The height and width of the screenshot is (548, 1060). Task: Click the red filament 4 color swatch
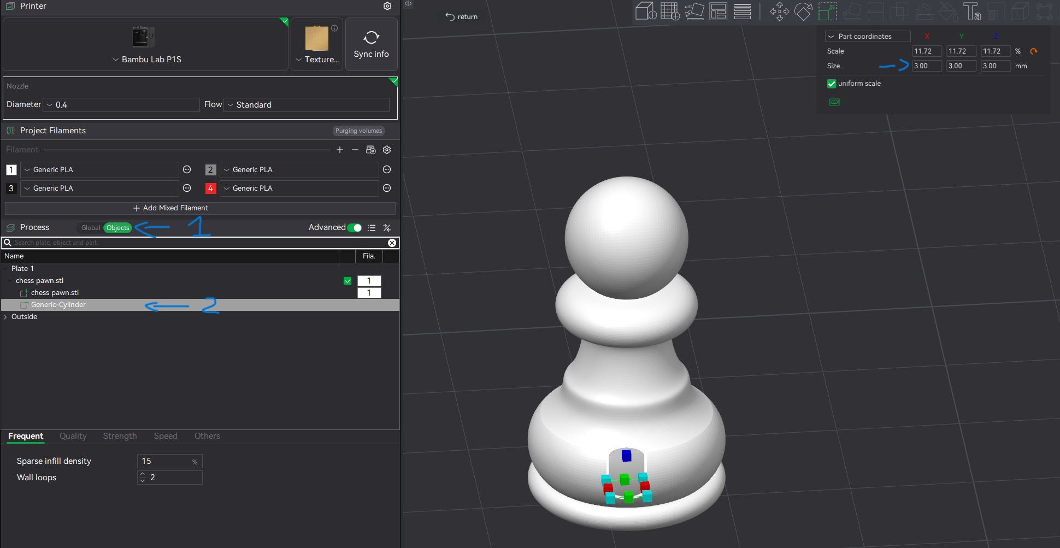[210, 188]
